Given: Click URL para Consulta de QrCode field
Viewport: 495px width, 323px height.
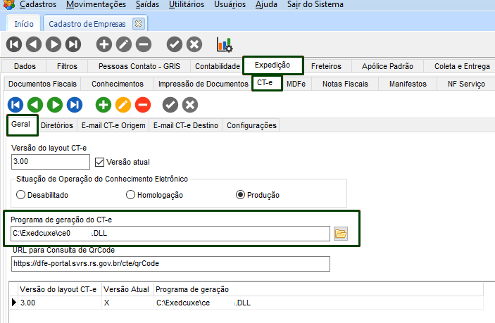Looking at the screenshot, I should (171, 264).
